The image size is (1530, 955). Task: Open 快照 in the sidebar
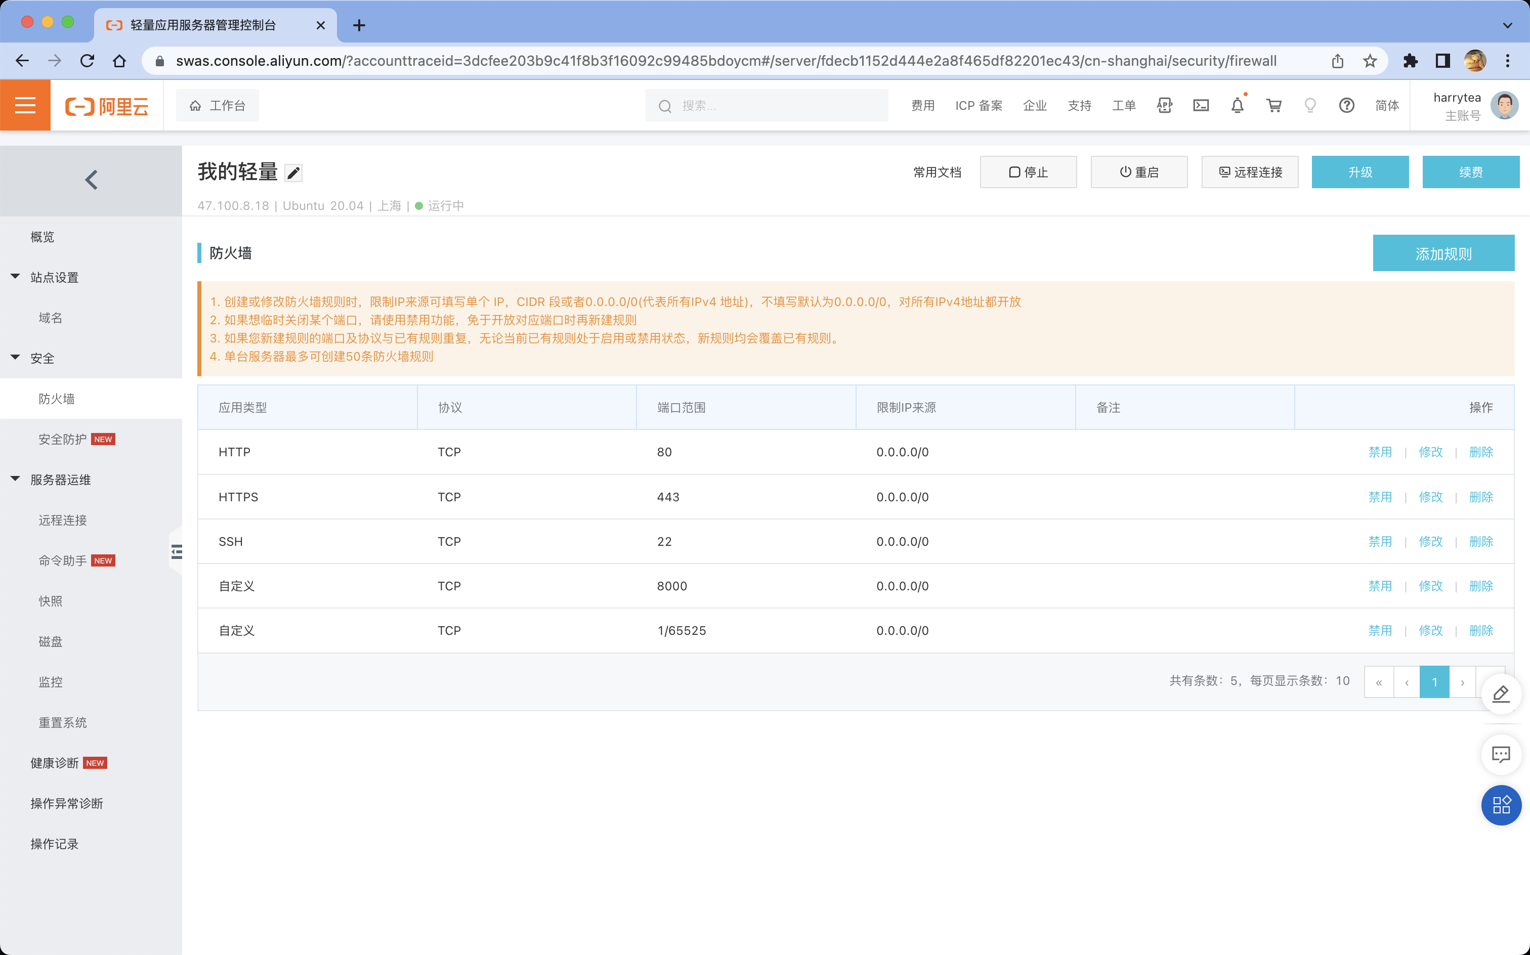pos(51,600)
